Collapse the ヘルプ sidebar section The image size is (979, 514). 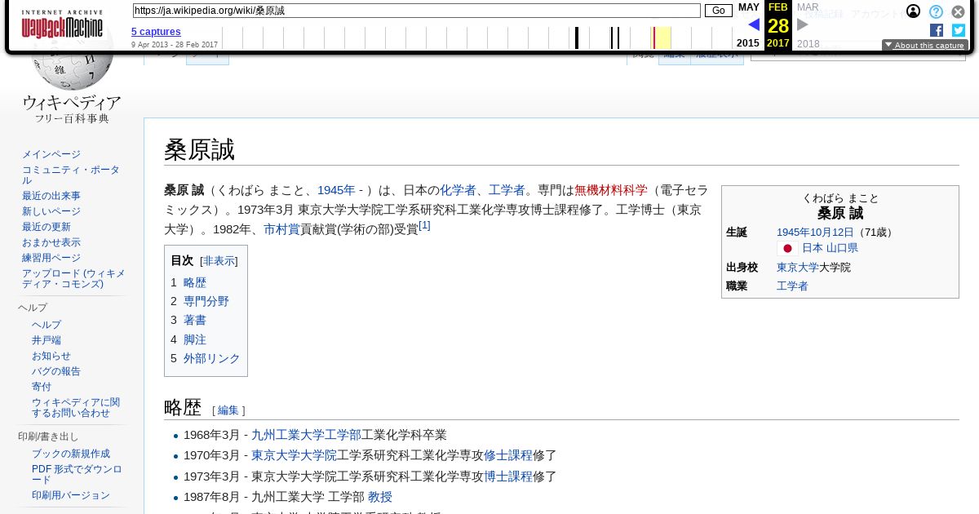(x=33, y=308)
